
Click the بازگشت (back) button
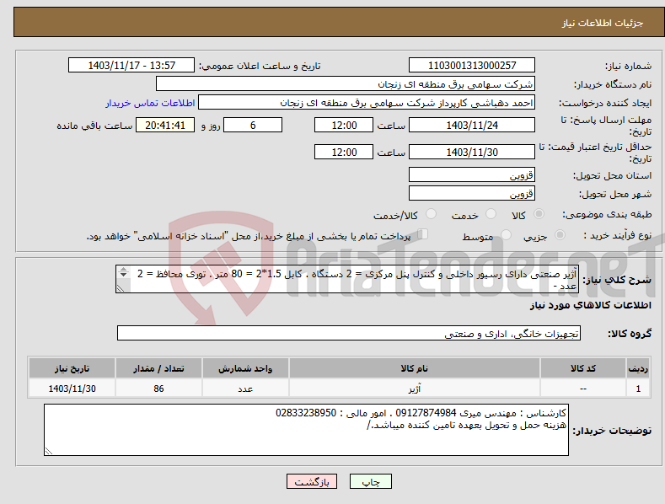(312, 481)
